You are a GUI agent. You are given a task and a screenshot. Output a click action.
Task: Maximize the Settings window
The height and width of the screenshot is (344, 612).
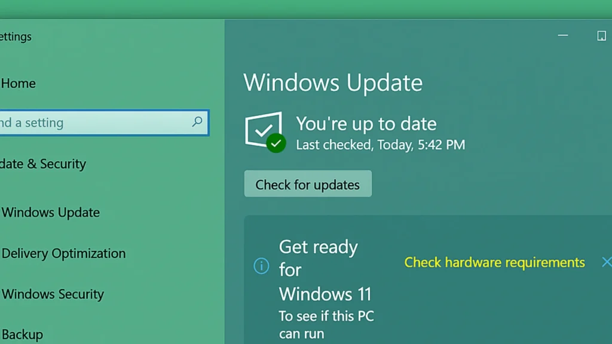coord(601,36)
